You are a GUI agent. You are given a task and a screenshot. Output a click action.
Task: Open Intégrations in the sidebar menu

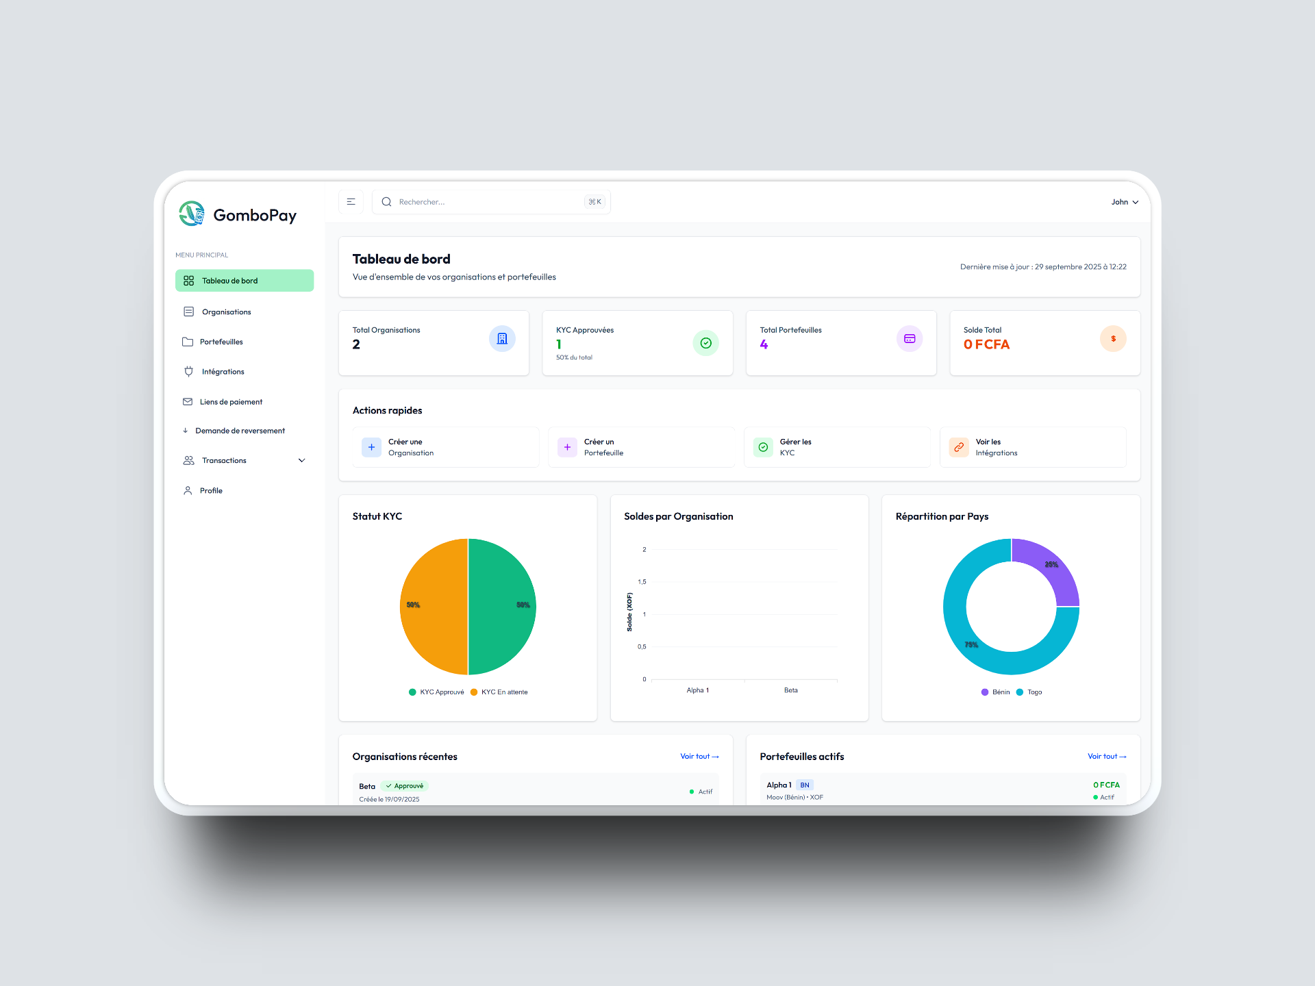coord(223,372)
